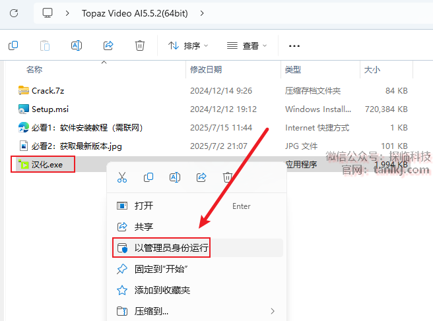The image size is (433, 321).
Task: Click the Paste icon in the toolbar
Action: pos(45,45)
